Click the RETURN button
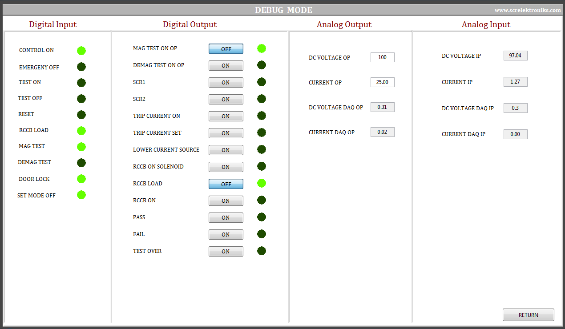565x329 pixels. [529, 315]
